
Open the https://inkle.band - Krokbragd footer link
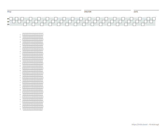point(145,124)
